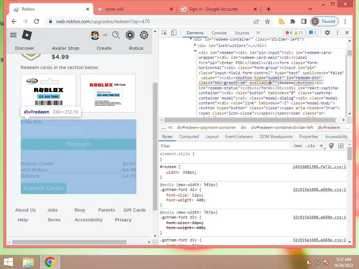
Task: Click page horizontal scrollbar
Action: pos(69,242)
